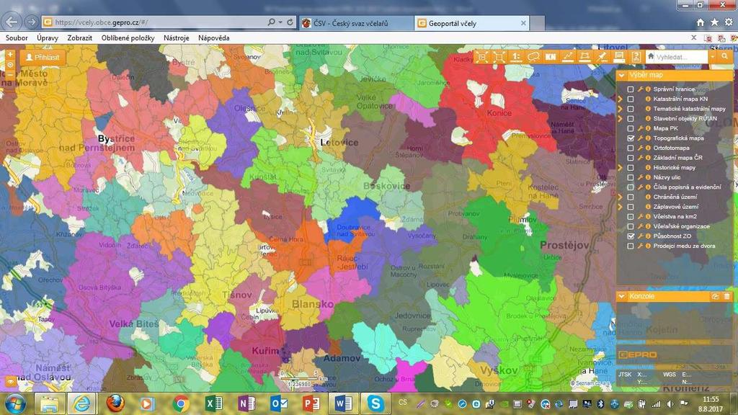Collapse the Výběr map panel
The height and width of the screenshot is (415, 738).
[x=622, y=75]
